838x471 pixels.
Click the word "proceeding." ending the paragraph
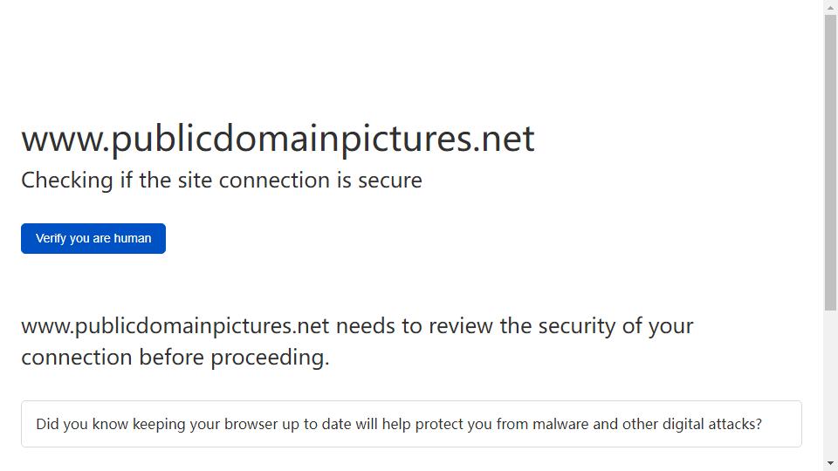[x=270, y=358]
